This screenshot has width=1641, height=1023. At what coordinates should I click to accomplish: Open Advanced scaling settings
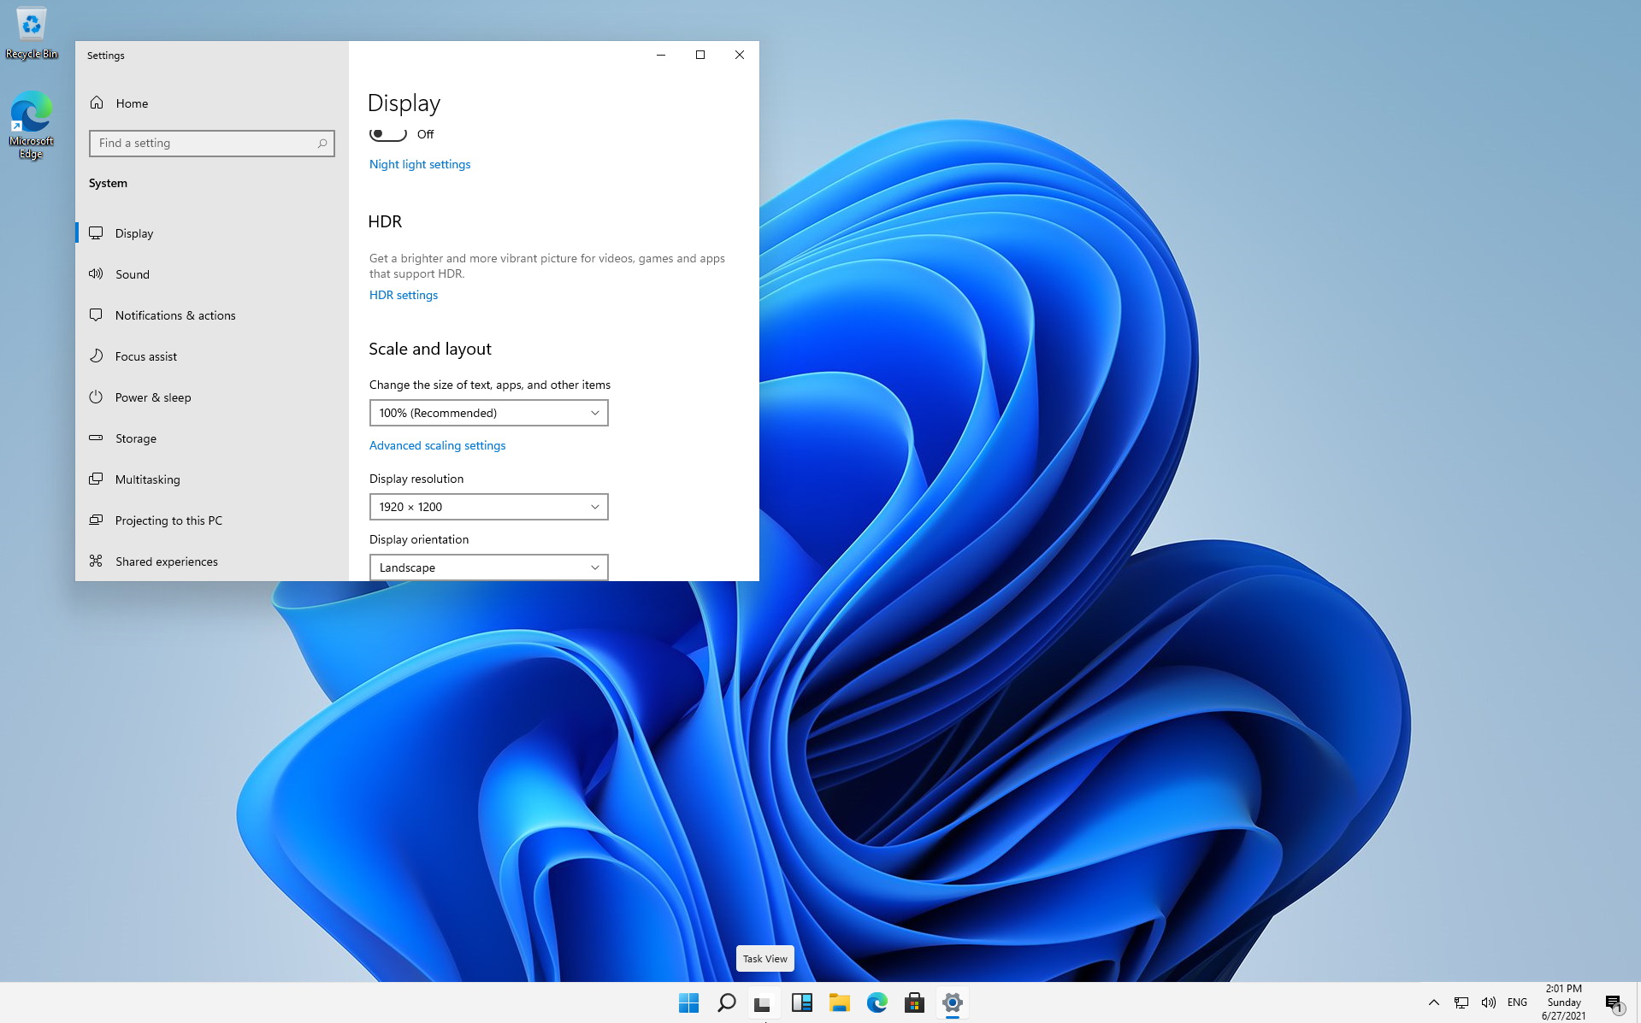click(x=437, y=445)
